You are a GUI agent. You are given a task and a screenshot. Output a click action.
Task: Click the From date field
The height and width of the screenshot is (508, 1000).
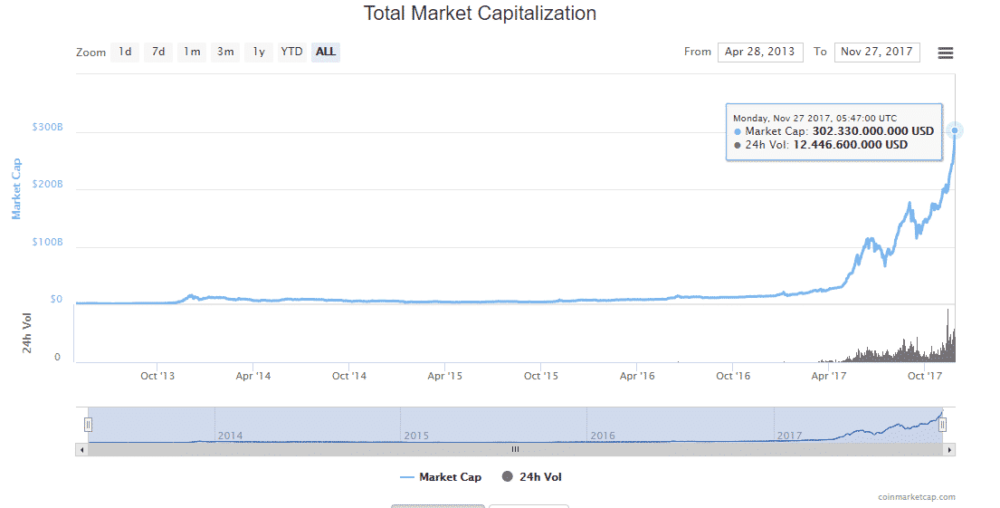click(760, 52)
